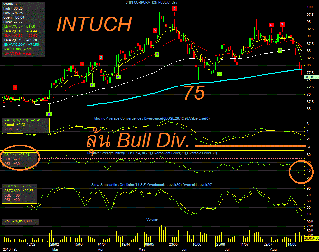The width and height of the screenshot is (319, 252).
Task: Select the Jul month label
Action: 227,249
